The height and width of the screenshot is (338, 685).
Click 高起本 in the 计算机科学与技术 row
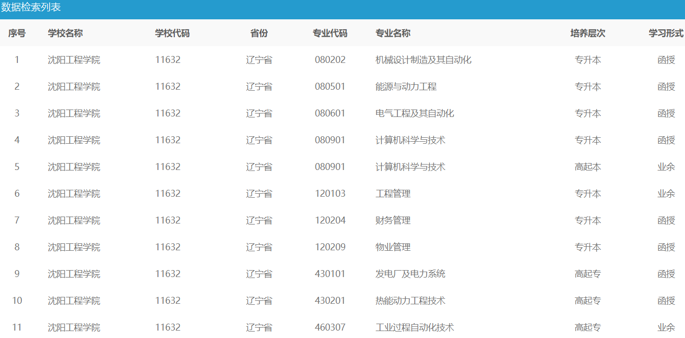coord(588,167)
